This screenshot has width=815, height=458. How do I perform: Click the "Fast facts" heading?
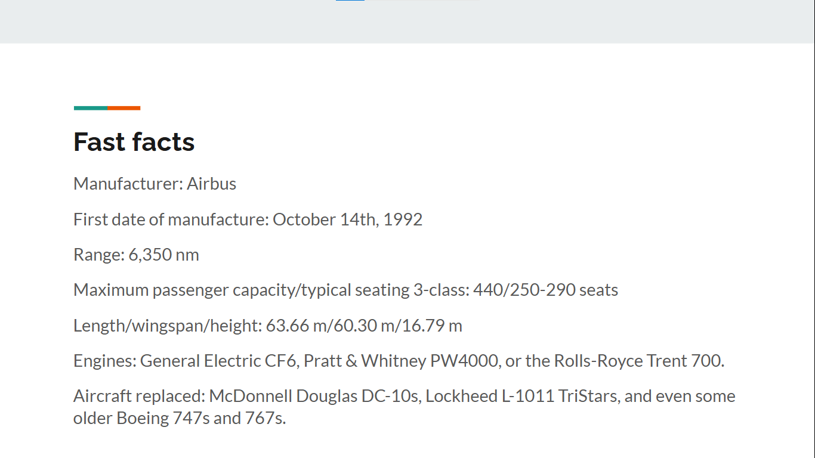click(134, 142)
